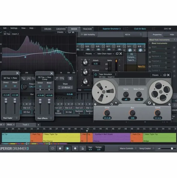The width and height of the screenshot is (177, 178).
Task: Open the Post Fader dropdown
Action: point(10,118)
